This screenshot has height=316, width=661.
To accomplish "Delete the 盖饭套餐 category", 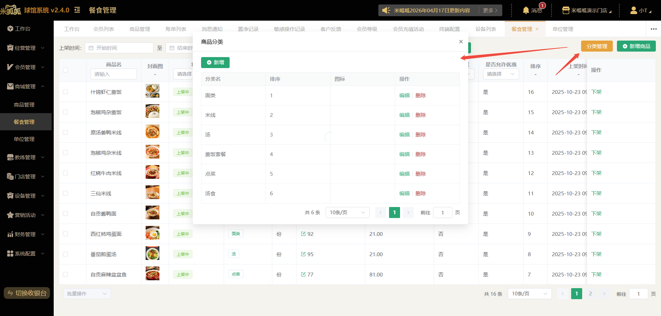I will pyautogui.click(x=421, y=154).
